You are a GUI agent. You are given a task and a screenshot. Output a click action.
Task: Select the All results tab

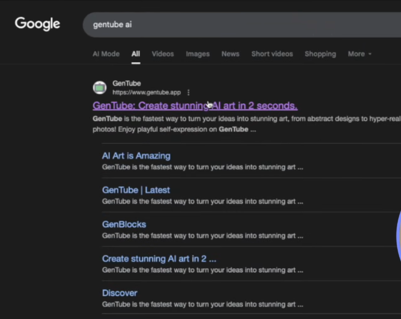(x=136, y=54)
